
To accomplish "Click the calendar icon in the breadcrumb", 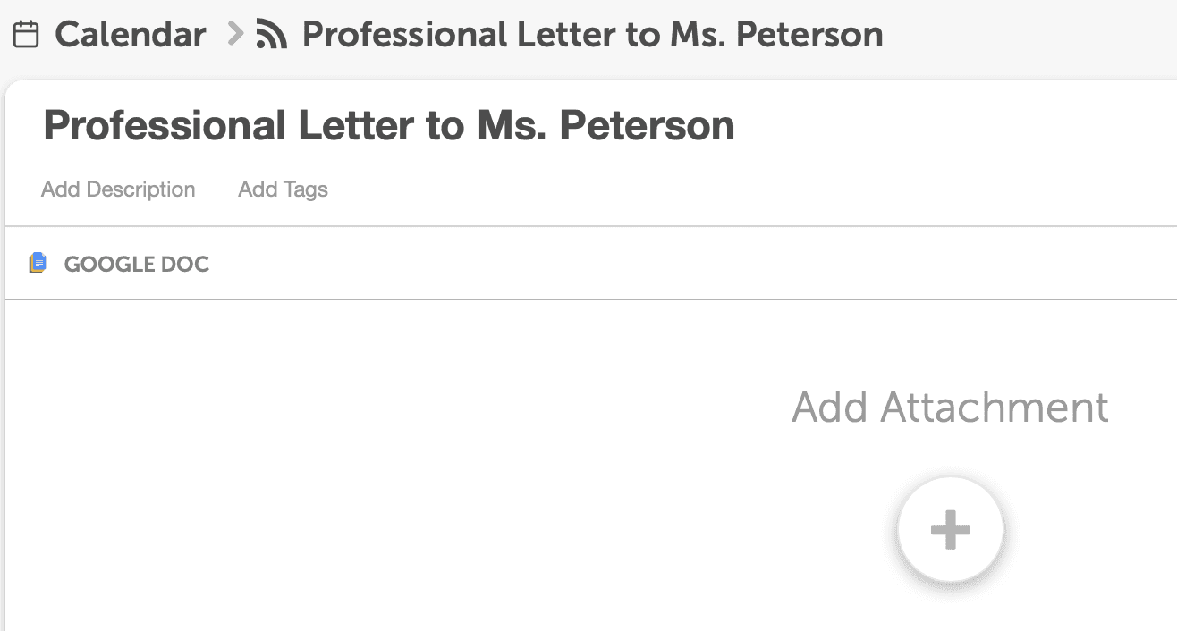I will coord(26,36).
